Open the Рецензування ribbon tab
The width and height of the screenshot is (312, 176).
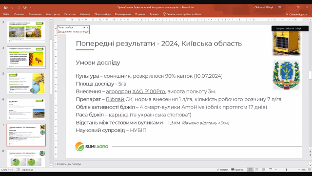(x=123, y=14)
